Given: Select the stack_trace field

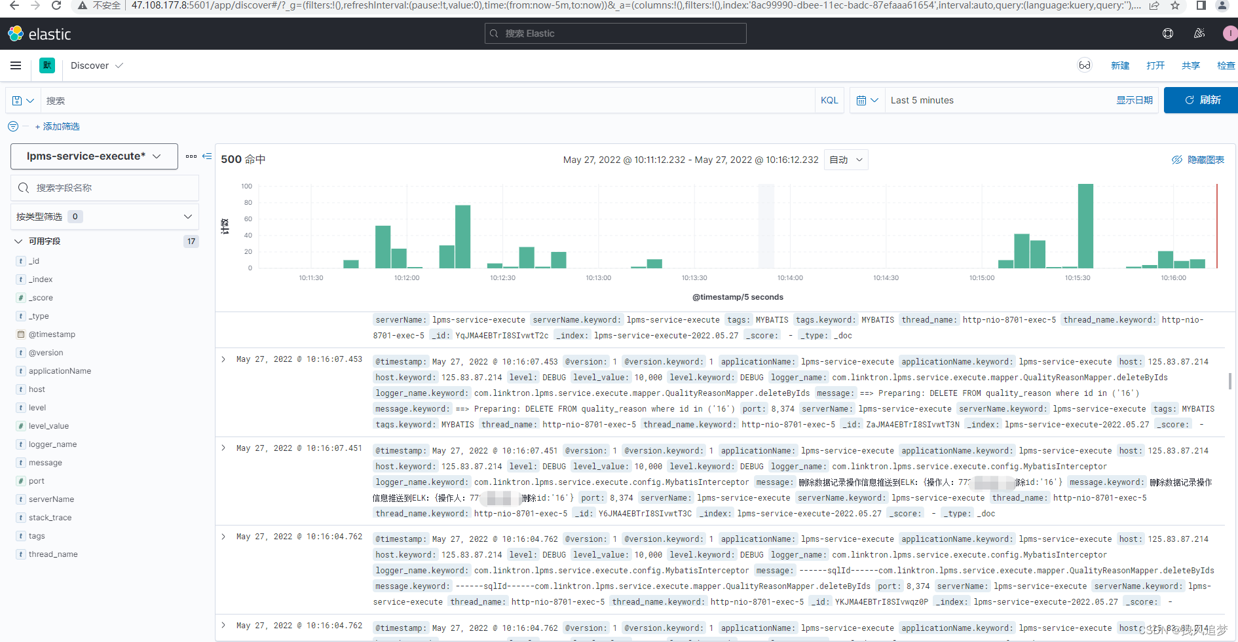Looking at the screenshot, I should (50, 518).
